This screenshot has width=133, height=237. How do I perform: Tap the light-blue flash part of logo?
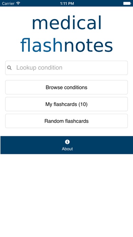tap(41, 45)
